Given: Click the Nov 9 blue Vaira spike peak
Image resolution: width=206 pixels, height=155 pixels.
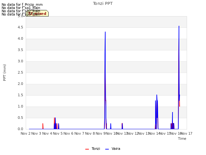Looking at the screenshot, I should click(105, 32).
